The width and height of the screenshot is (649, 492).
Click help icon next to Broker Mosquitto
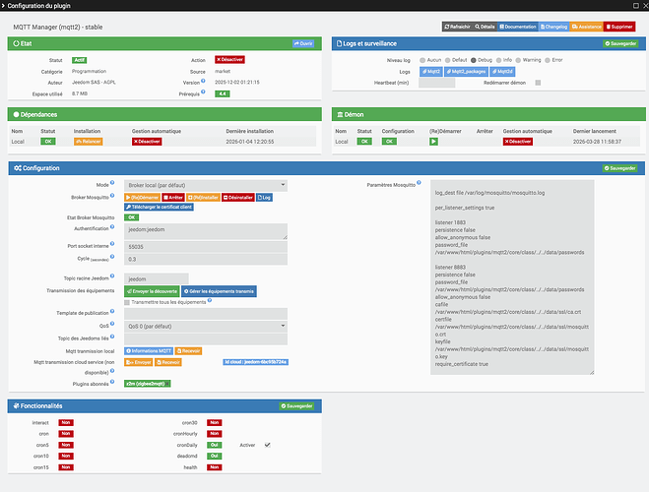pyautogui.click(x=112, y=195)
